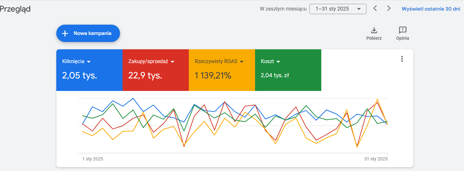Go to previous period with left chevron
This screenshot has height=171, width=464.
[x=375, y=8]
